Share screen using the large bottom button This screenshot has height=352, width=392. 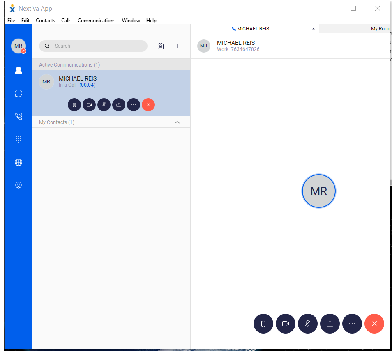tap(330, 324)
